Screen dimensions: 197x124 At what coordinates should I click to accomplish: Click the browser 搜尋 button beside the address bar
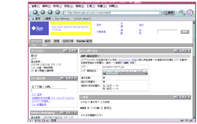click(169, 13)
